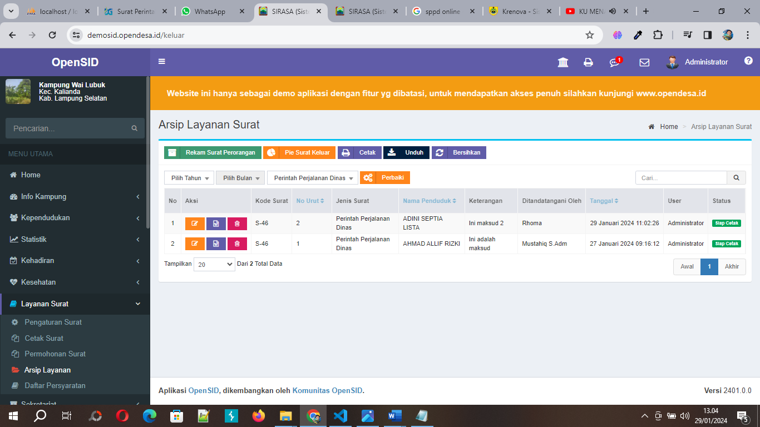Open the Tampilkan entries count selector

[214, 264]
